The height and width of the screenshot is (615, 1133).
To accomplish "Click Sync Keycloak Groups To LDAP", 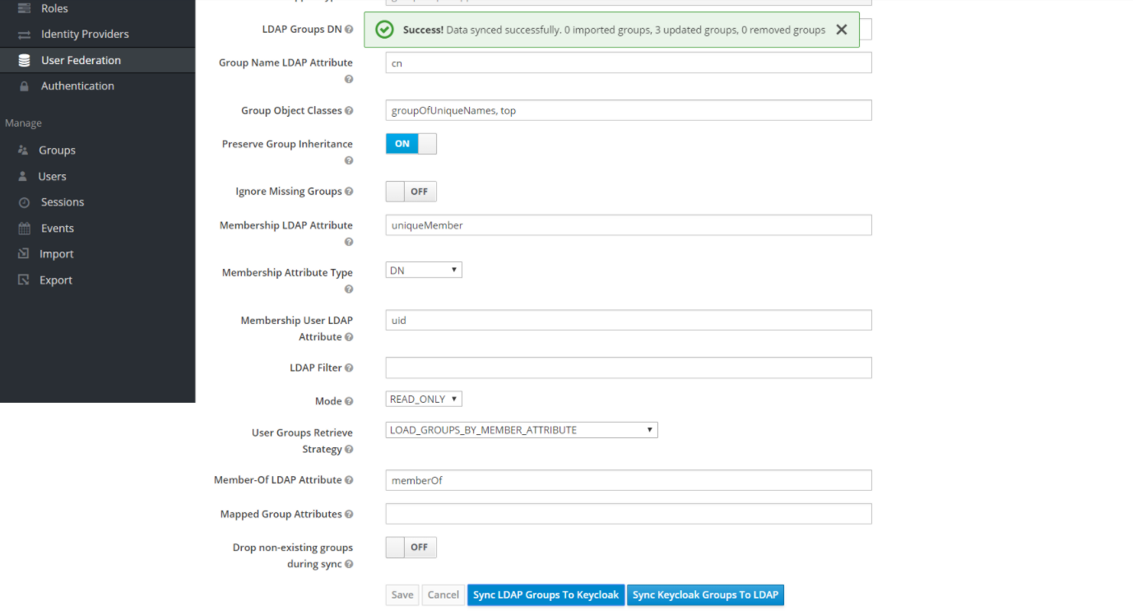I will click(x=705, y=595).
